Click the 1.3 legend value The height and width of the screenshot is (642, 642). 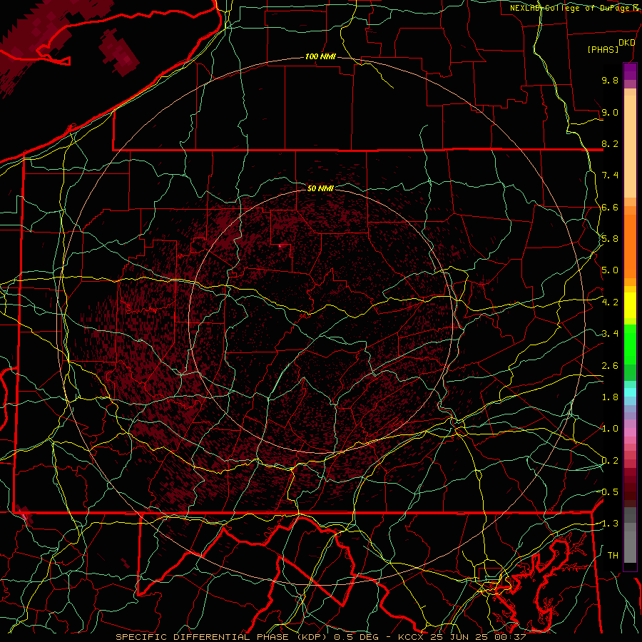coord(608,524)
